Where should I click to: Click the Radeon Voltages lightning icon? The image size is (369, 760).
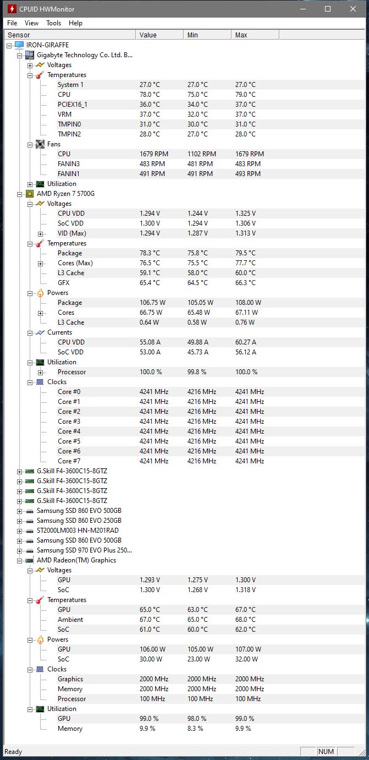pyautogui.click(x=40, y=570)
